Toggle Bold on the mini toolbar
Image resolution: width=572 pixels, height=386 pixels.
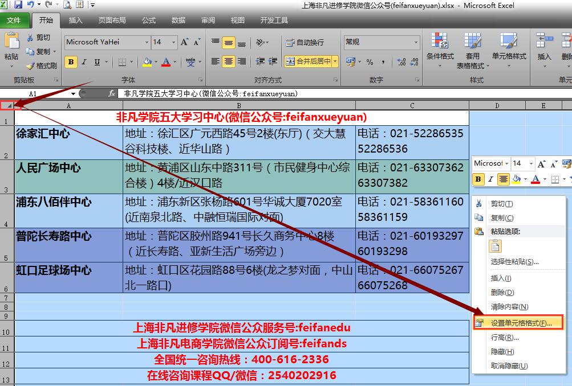click(478, 179)
